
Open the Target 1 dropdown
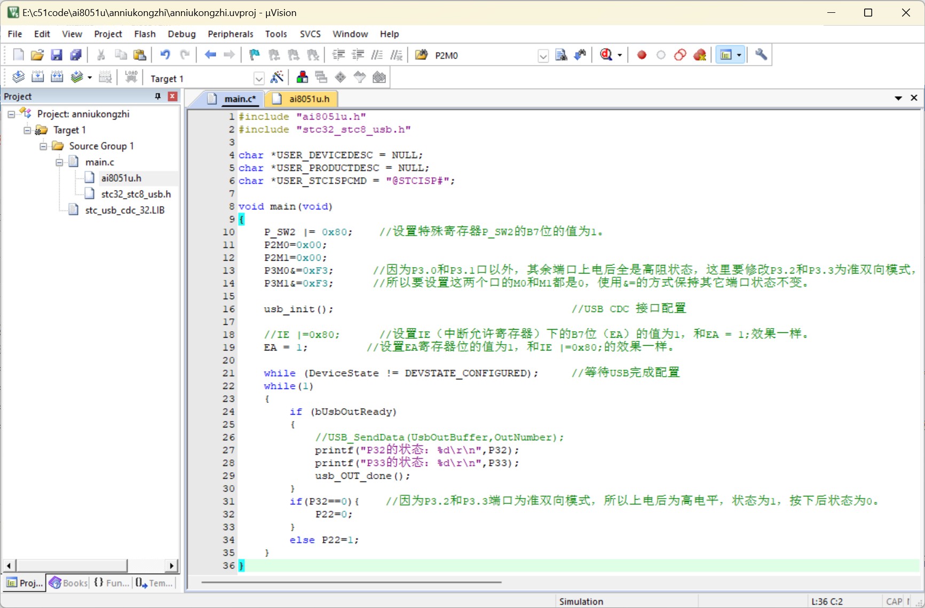tap(259, 79)
